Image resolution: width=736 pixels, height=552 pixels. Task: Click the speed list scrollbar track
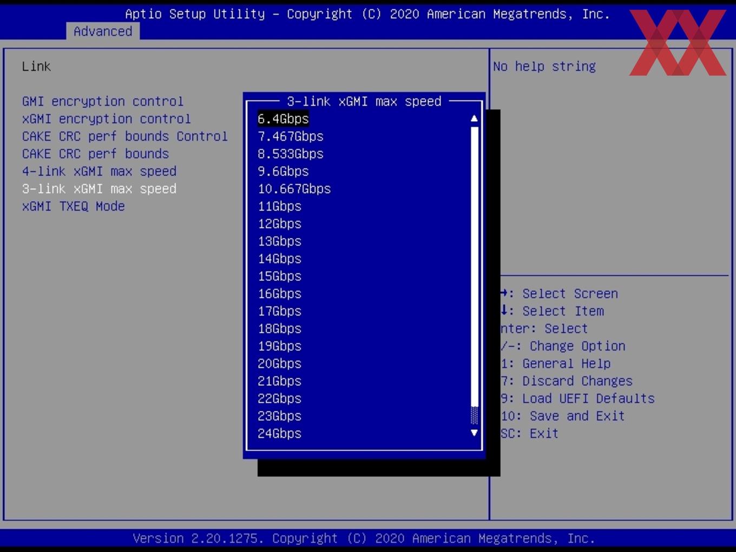[x=475, y=266]
